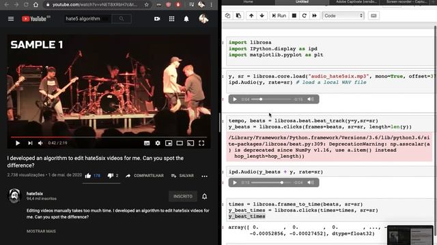Open the YouTube hamburger guide menu
This screenshot has width=437, height=245.
[x=11, y=19]
